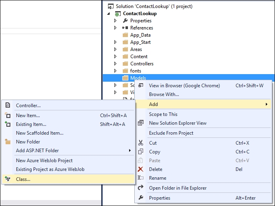Click the Existing Item icon
The width and height of the screenshot is (275, 206).
(8, 124)
